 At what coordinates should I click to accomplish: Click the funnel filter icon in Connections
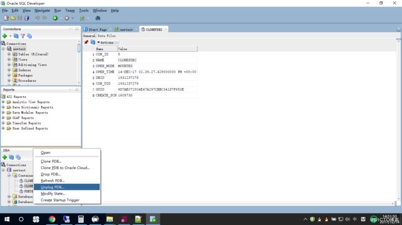click(x=23, y=36)
